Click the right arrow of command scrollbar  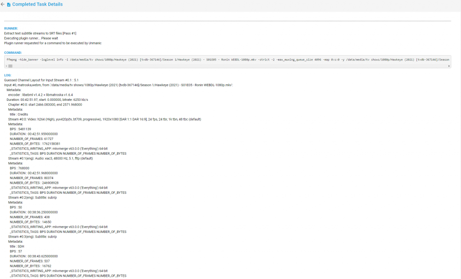point(449,66)
